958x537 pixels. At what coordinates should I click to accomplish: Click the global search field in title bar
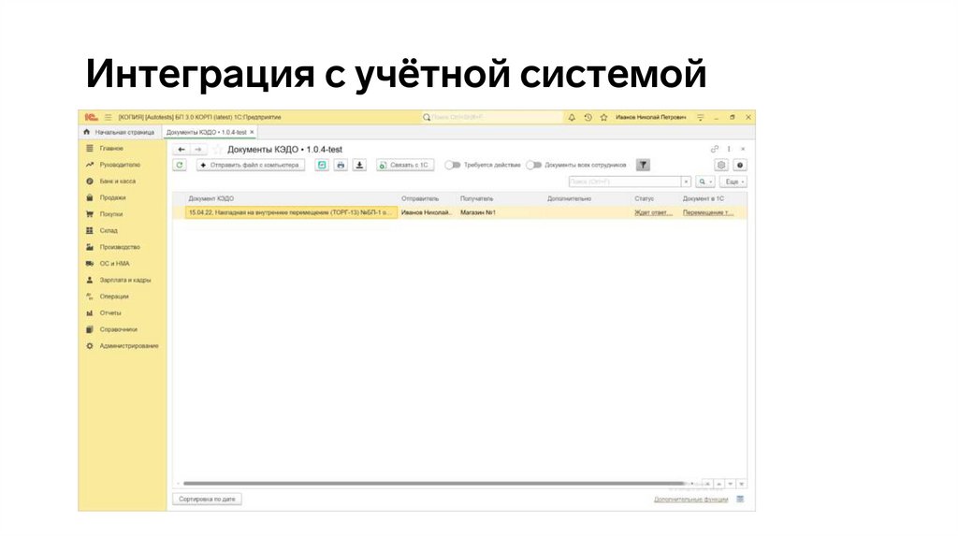click(492, 117)
